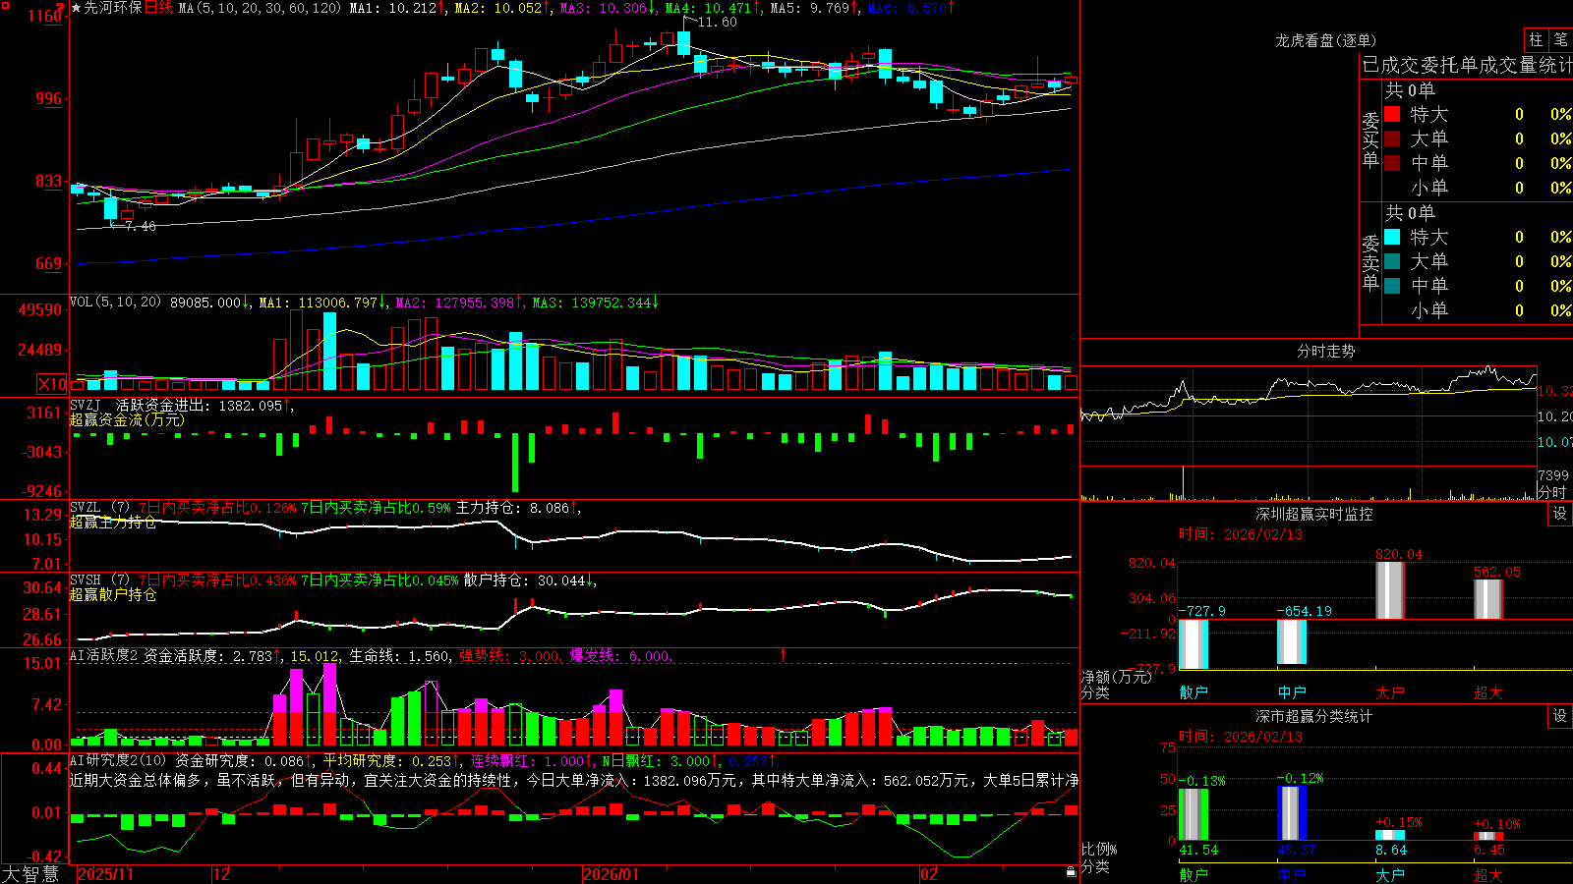Select the SVSH indicator label
This screenshot has height=884, width=1573.
(99, 580)
